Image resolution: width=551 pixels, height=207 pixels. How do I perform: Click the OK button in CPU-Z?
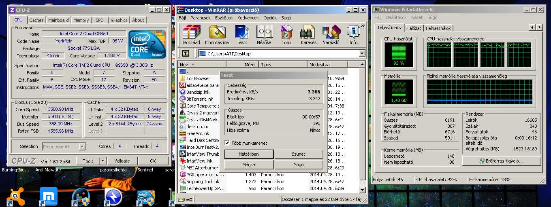tap(153, 161)
